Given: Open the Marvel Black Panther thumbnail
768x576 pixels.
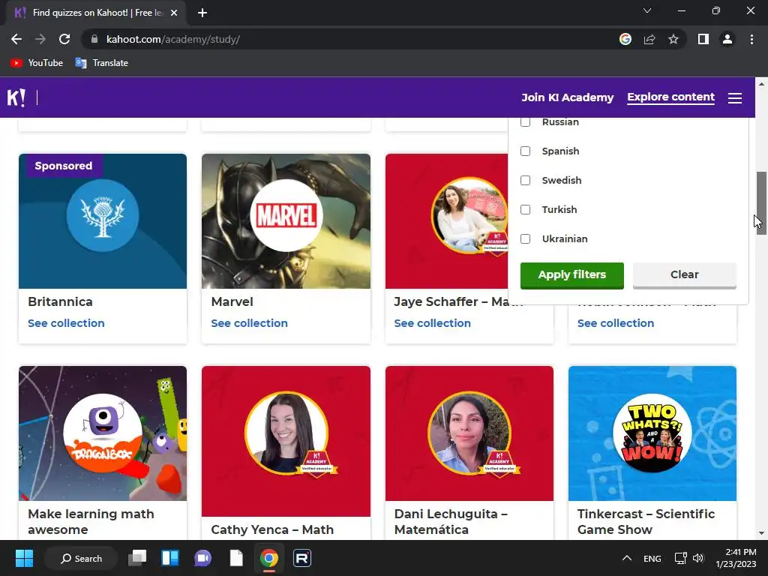Looking at the screenshot, I should [286, 221].
